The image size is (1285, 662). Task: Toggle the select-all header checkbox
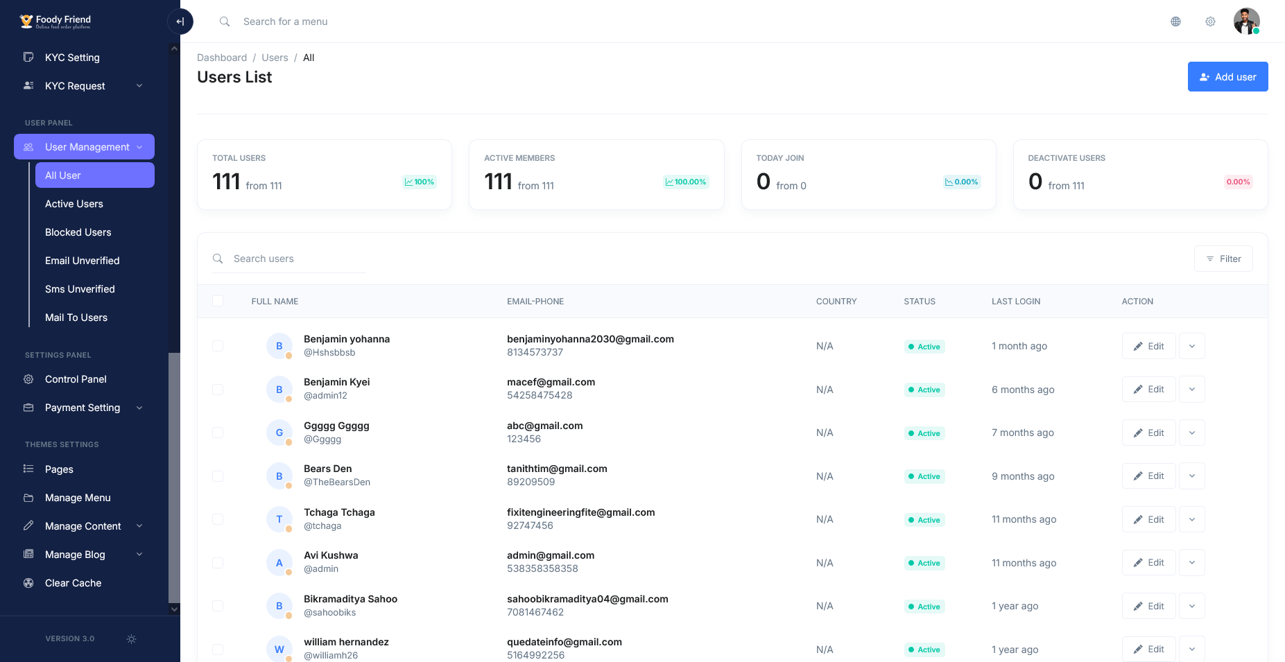(218, 301)
